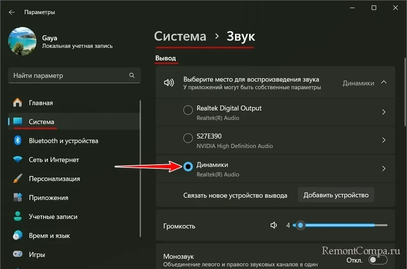Click the back arrow in the title bar
This screenshot has height=269, width=407.
click(x=12, y=12)
